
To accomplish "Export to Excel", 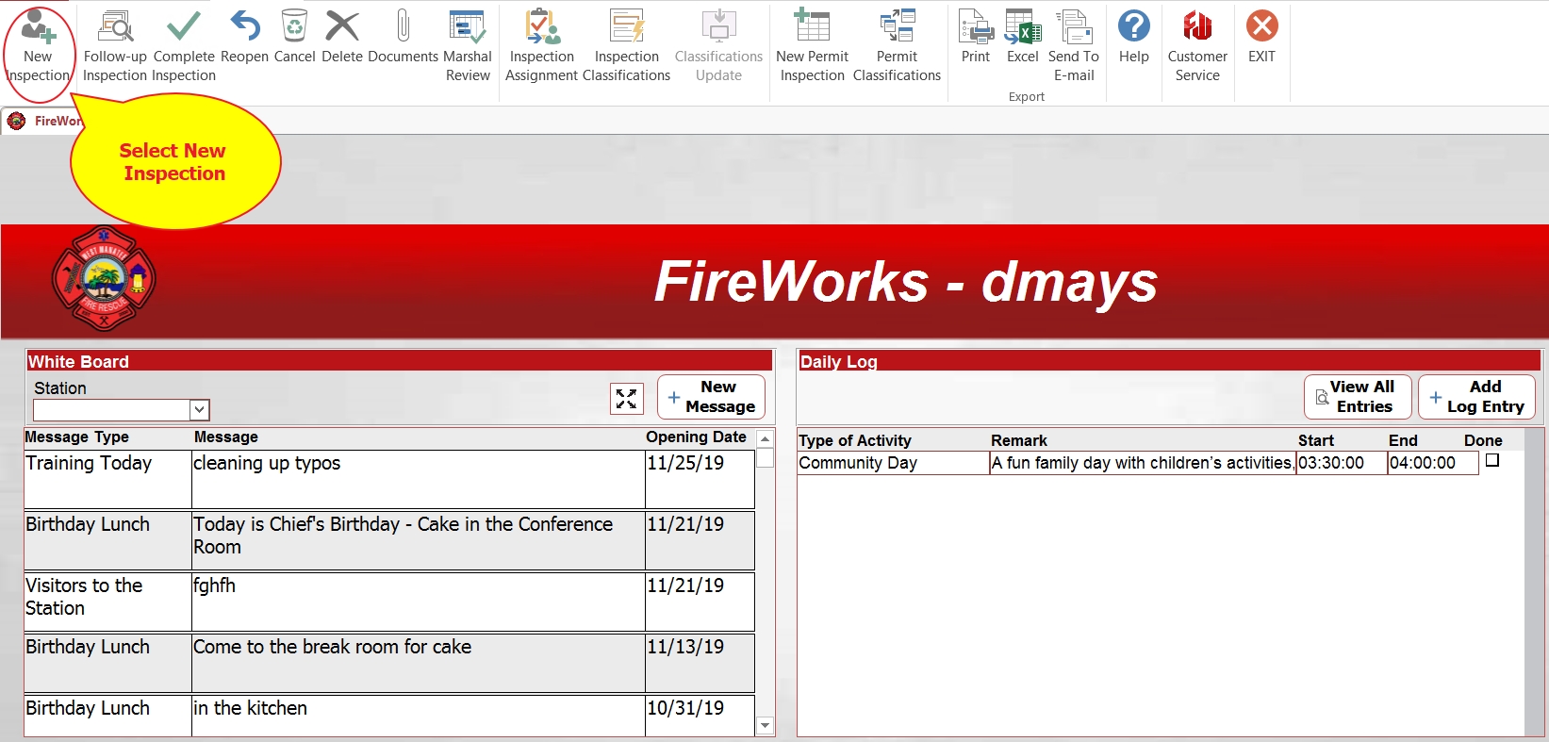I will [x=1023, y=38].
